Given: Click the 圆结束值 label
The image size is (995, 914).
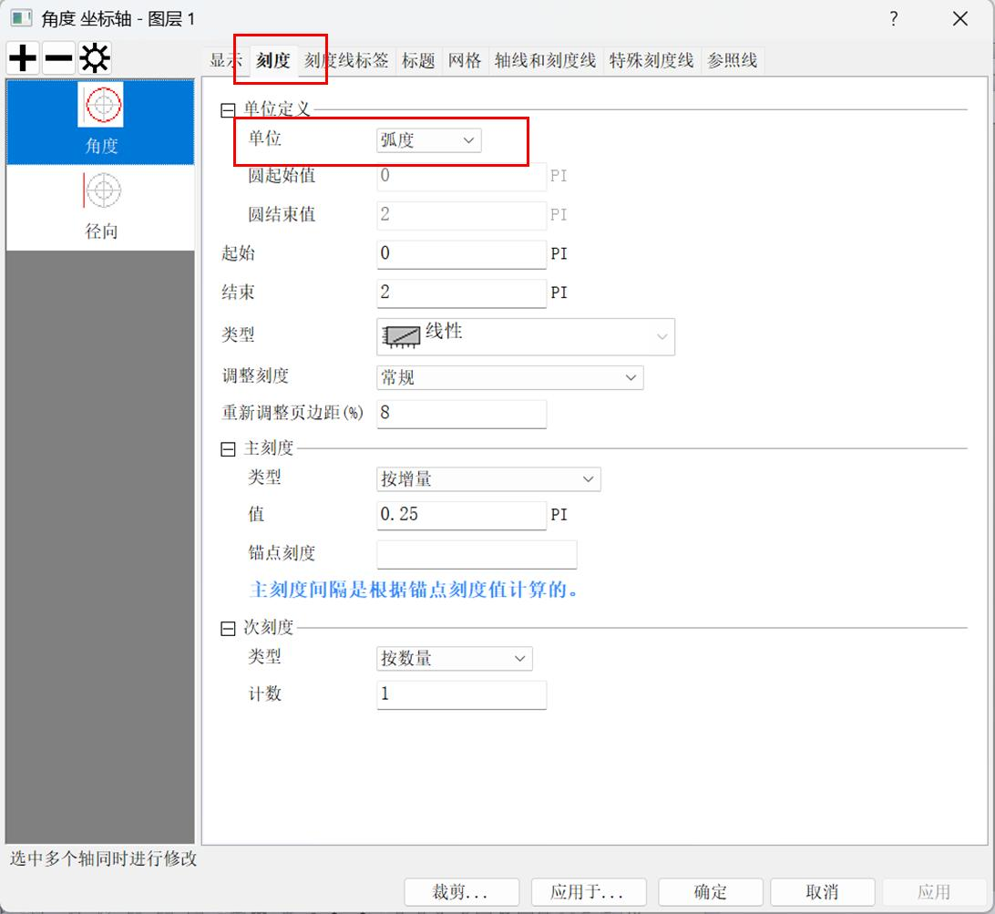Looking at the screenshot, I should (x=282, y=214).
